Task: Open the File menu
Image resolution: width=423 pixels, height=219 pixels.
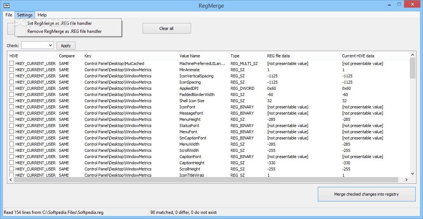Action: coord(9,15)
